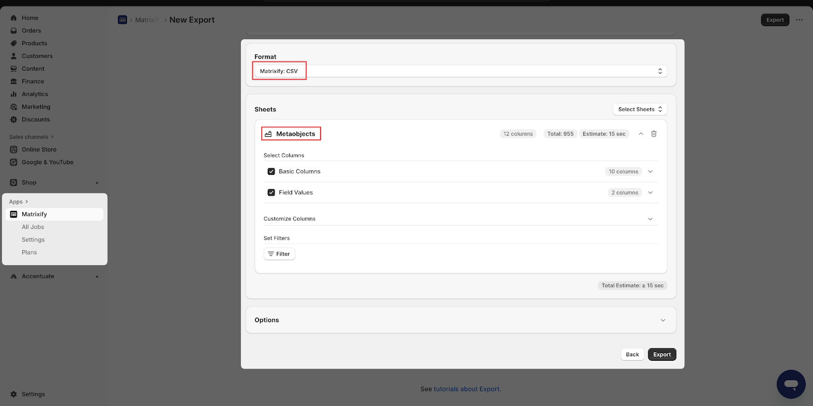Go to Orders in the sidebar
This screenshot has width=813, height=406.
point(31,30)
